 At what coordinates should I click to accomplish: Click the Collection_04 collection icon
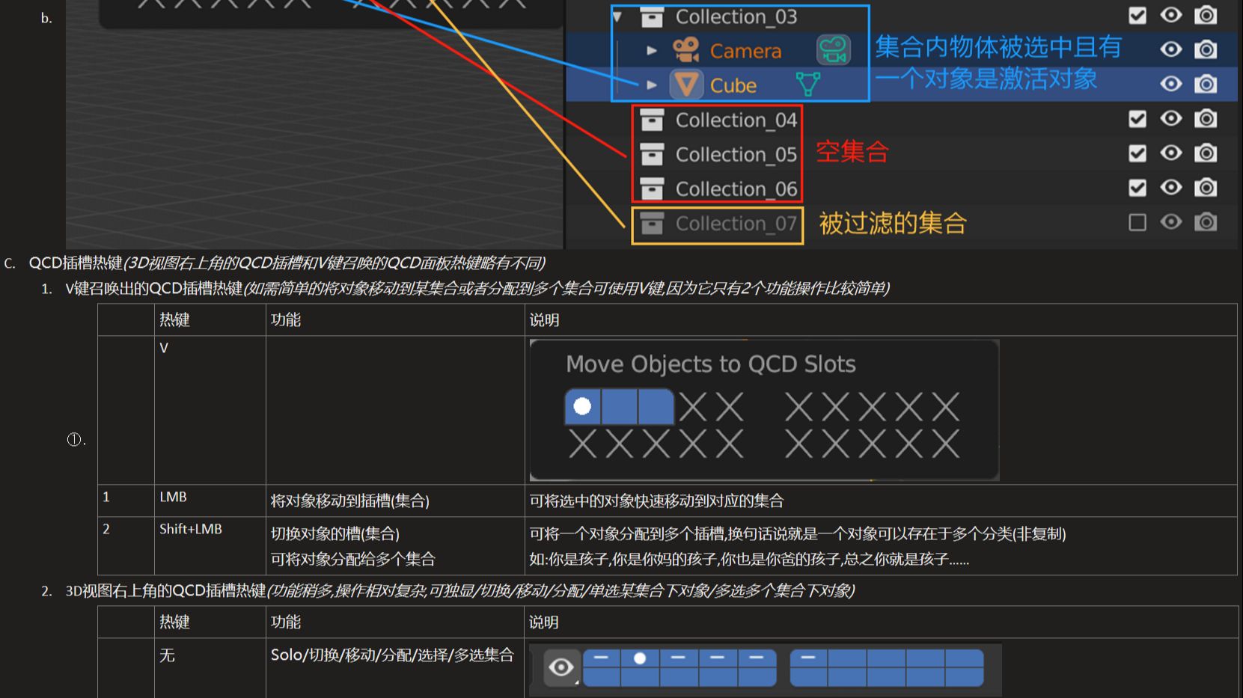coord(653,119)
